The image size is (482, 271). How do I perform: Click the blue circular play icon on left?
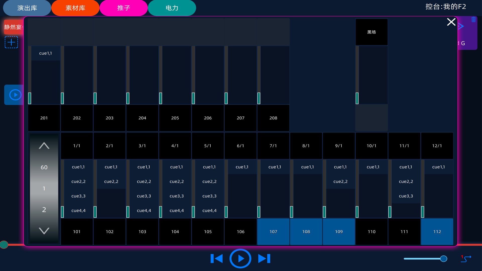point(15,95)
